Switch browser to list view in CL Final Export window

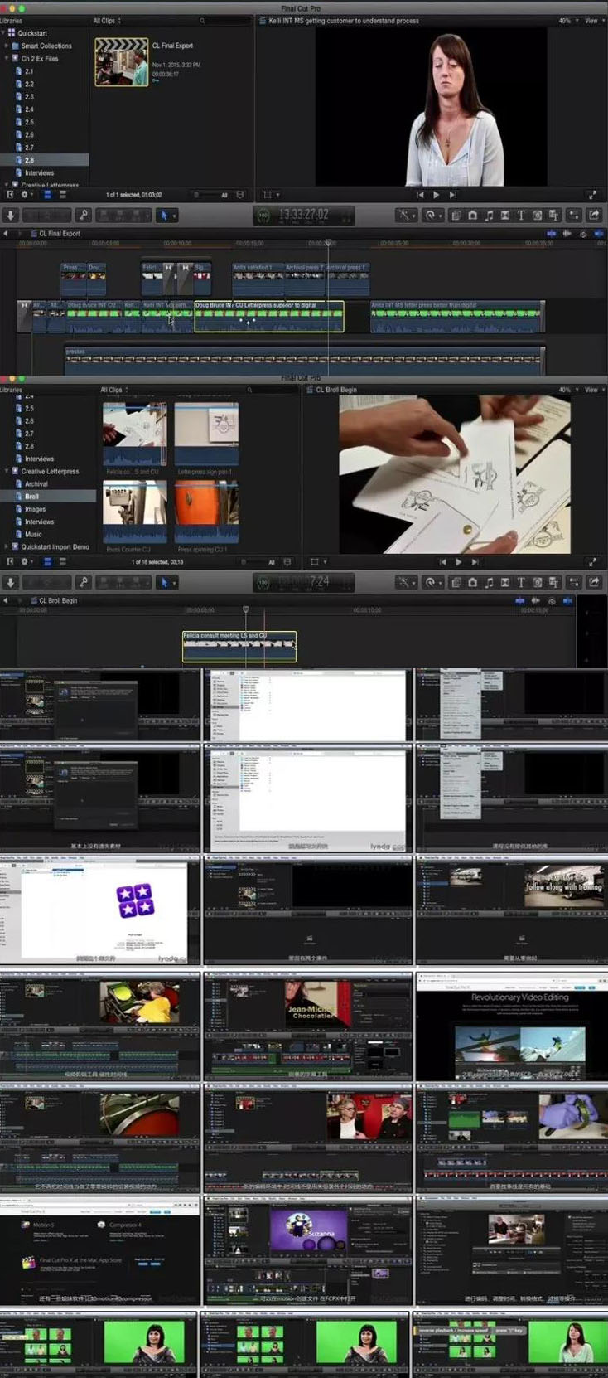(62, 195)
